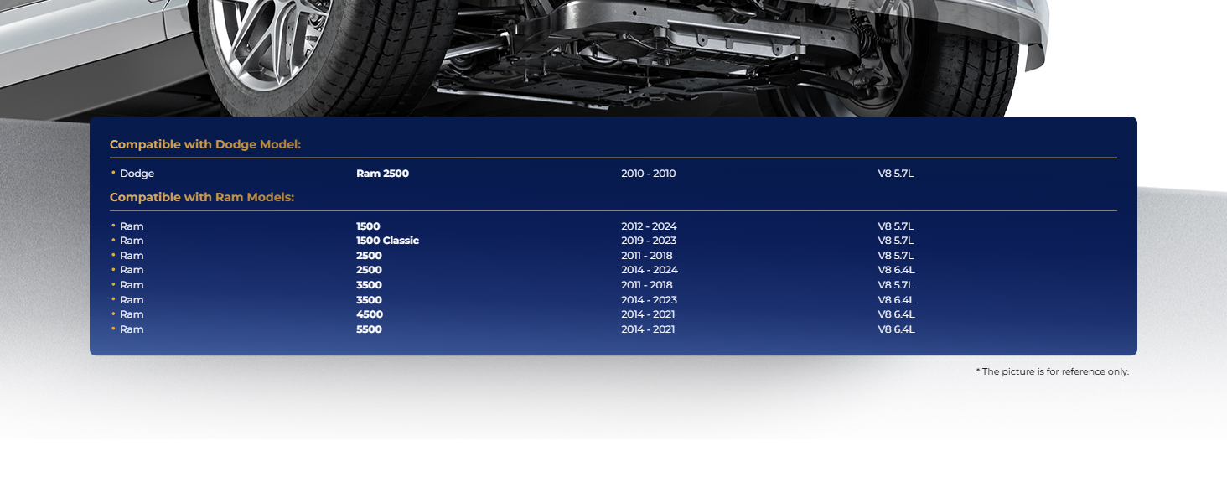The image size is (1227, 503).
Task: Click the "2010 - 2010" year range
Action: (648, 174)
